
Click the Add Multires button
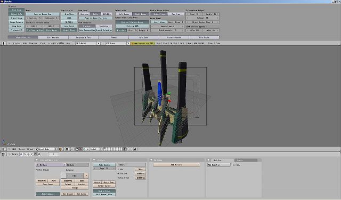(176, 165)
